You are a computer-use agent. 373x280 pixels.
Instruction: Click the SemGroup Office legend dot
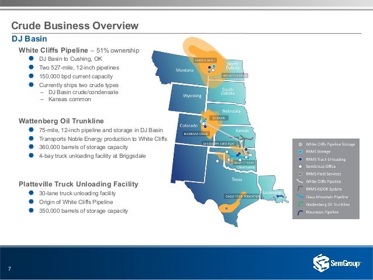click(x=301, y=167)
